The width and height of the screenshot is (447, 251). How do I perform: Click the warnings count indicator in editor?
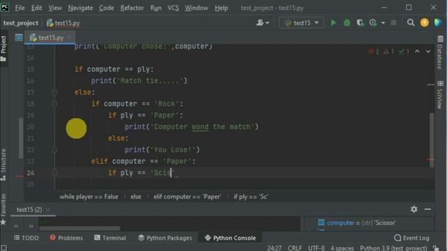tap(388, 52)
